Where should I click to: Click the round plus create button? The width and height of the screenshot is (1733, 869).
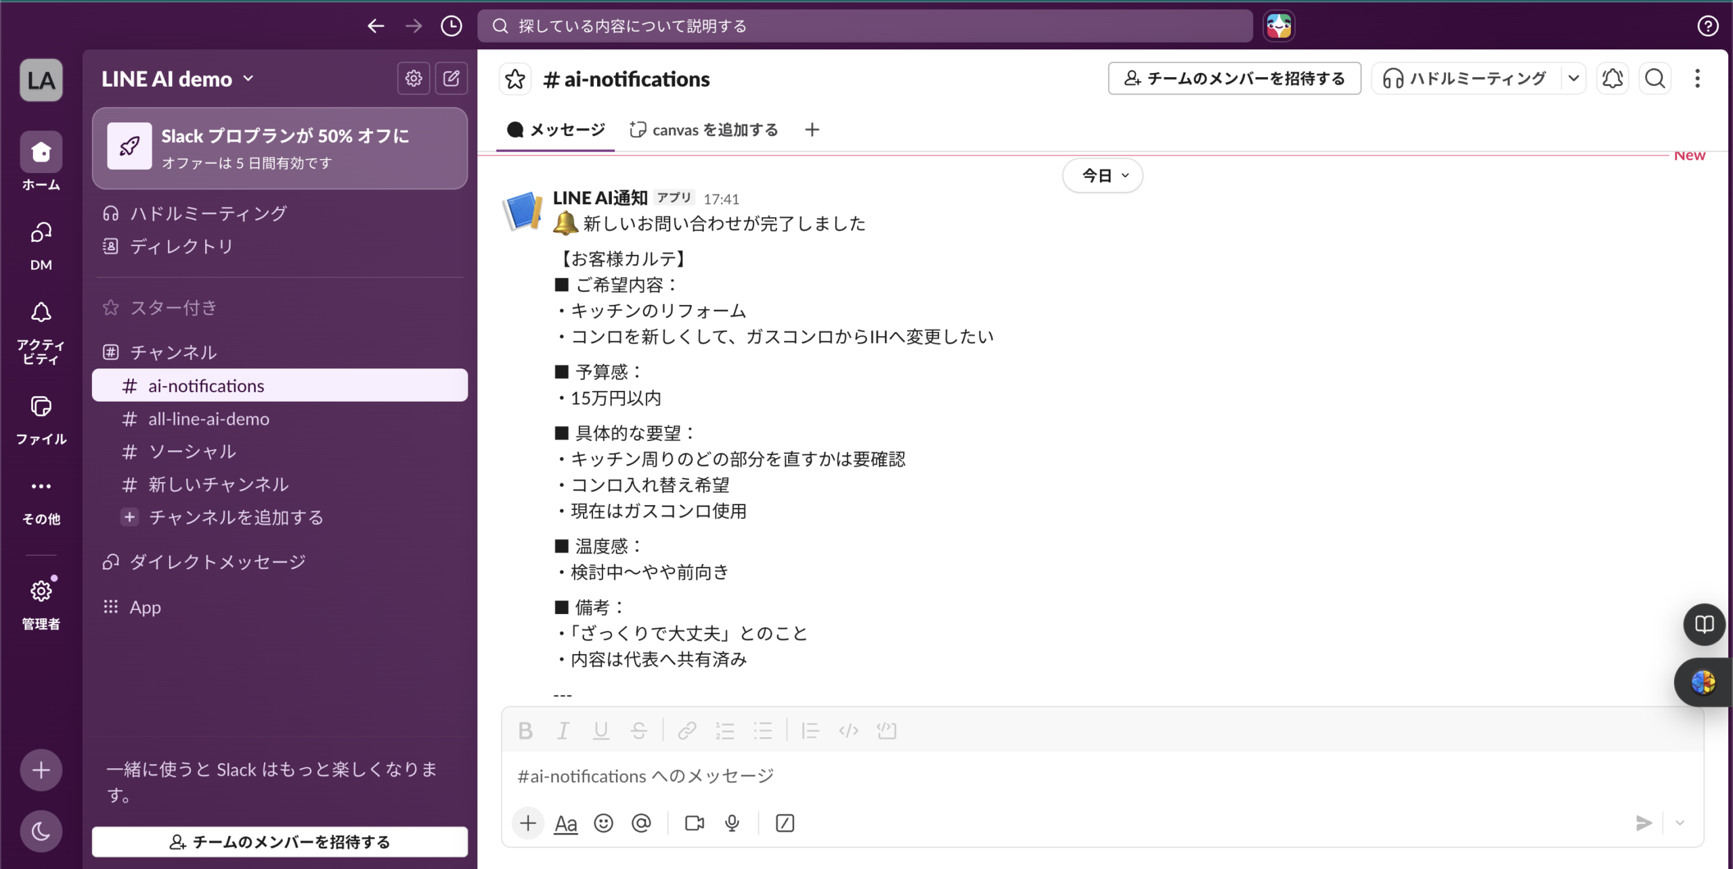point(41,770)
